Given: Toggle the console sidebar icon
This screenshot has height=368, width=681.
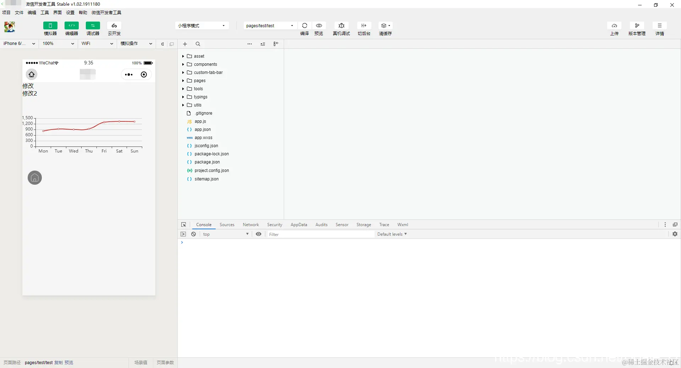Looking at the screenshot, I should coord(183,234).
